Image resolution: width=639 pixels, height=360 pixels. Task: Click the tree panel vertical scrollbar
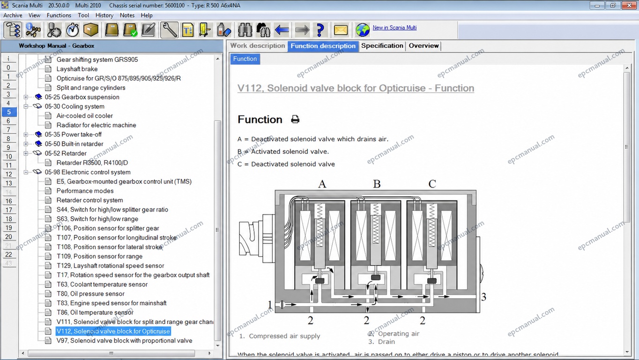coord(217,230)
